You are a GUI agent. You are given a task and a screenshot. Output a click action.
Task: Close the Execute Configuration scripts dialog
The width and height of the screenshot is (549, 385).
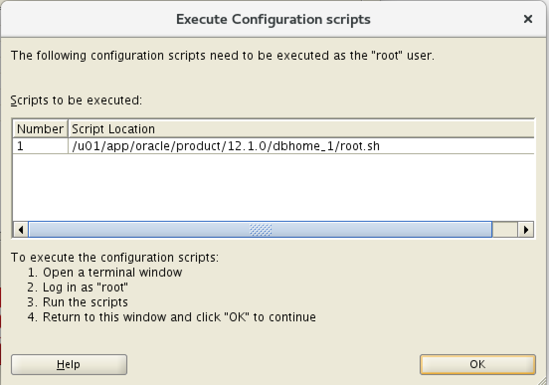(528, 19)
